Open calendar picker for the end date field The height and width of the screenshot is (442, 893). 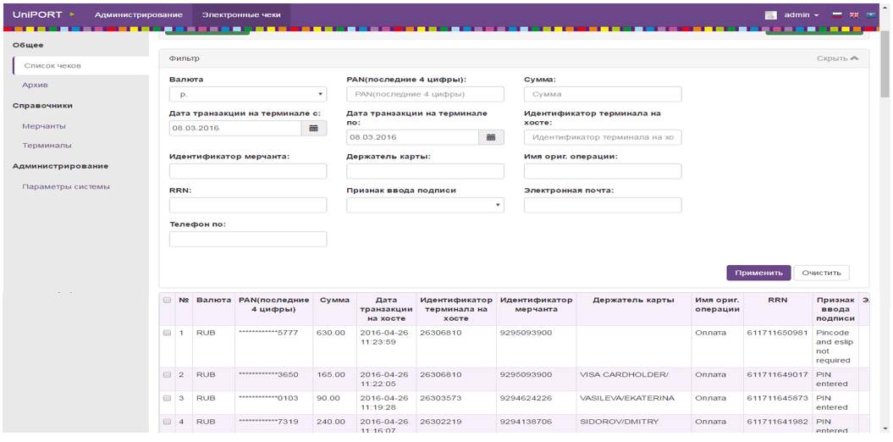pos(490,137)
